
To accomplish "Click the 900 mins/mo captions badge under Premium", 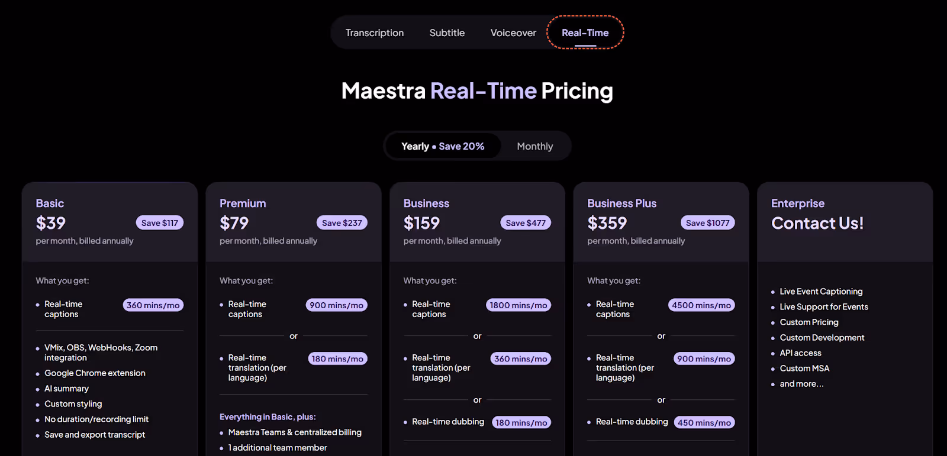I will point(336,305).
